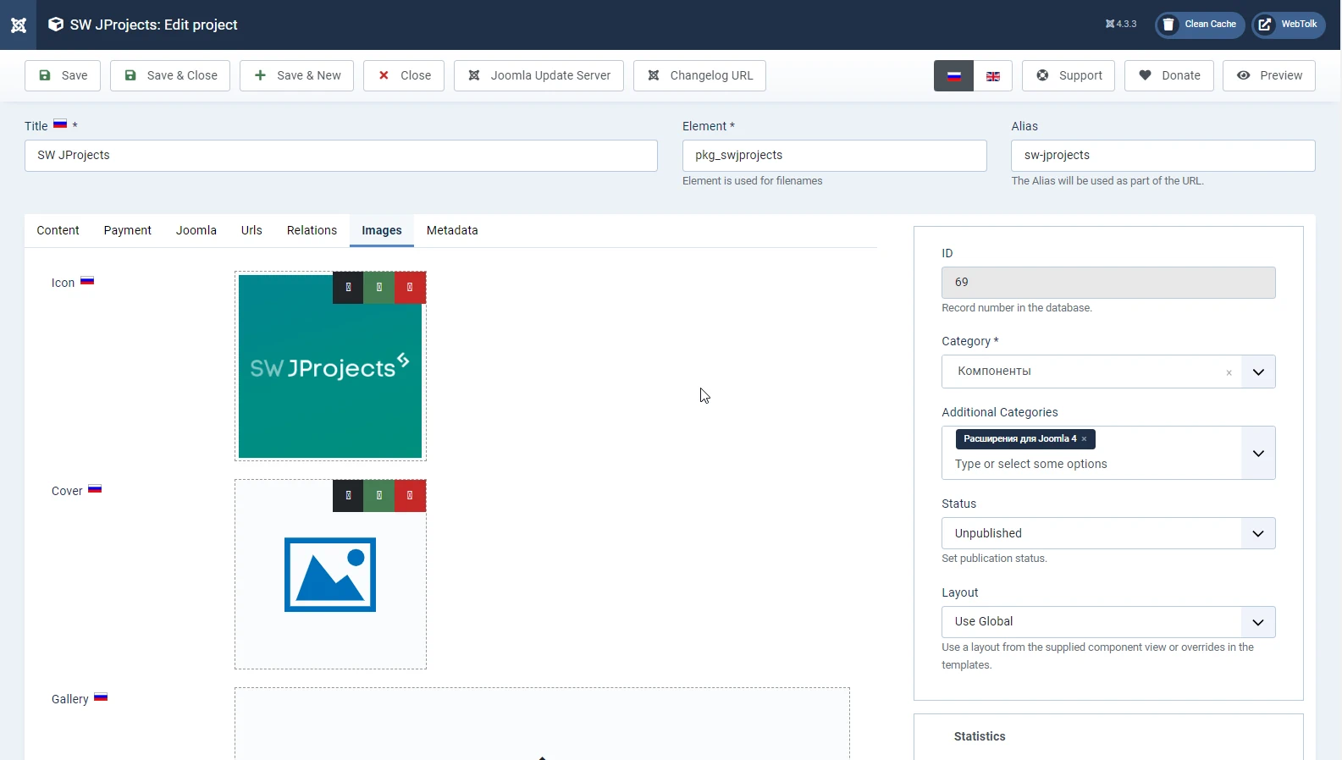Click the Joomla logo in top-left corner
This screenshot has height=760, width=1342.
click(18, 25)
